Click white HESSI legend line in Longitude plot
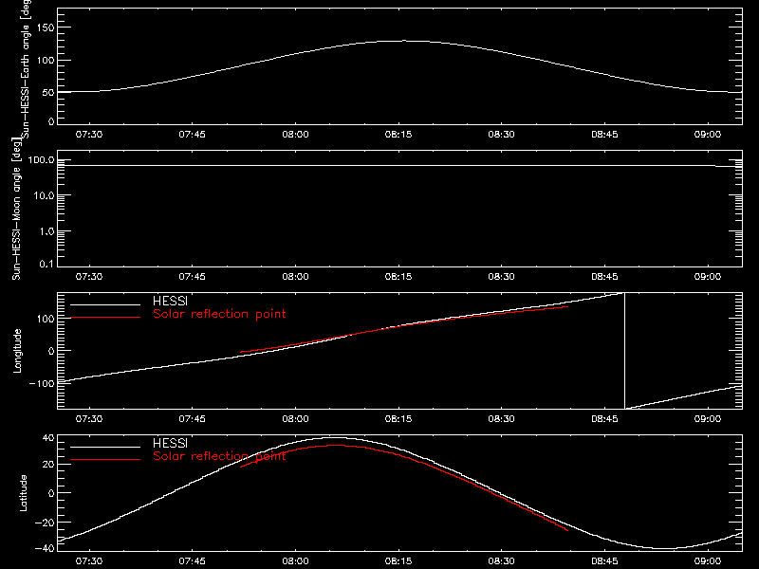The height and width of the screenshot is (569, 759). pos(105,304)
